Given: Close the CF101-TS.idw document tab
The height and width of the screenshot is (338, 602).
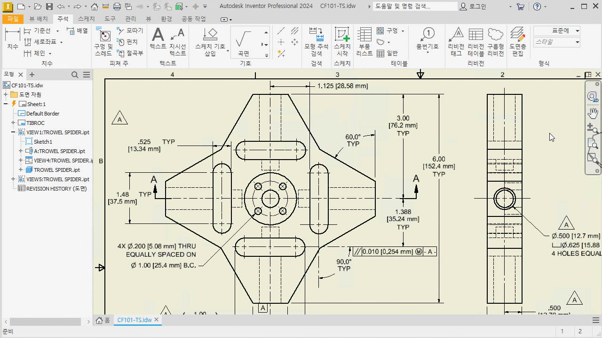Looking at the screenshot, I should 157,320.
